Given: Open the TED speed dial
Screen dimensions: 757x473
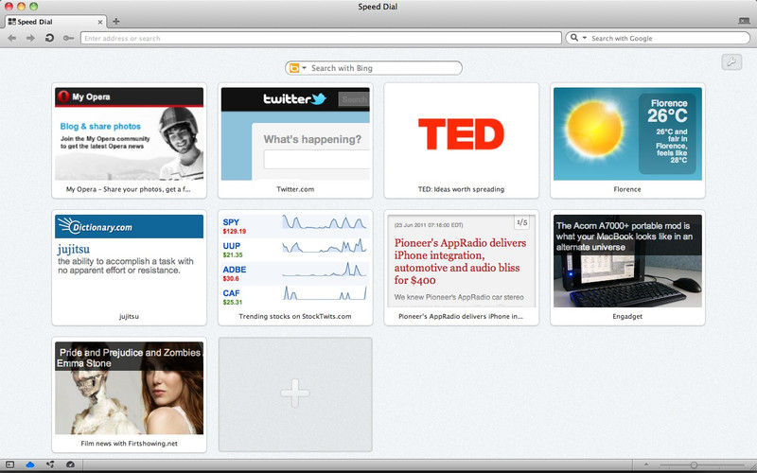Looking at the screenshot, I should (461, 140).
